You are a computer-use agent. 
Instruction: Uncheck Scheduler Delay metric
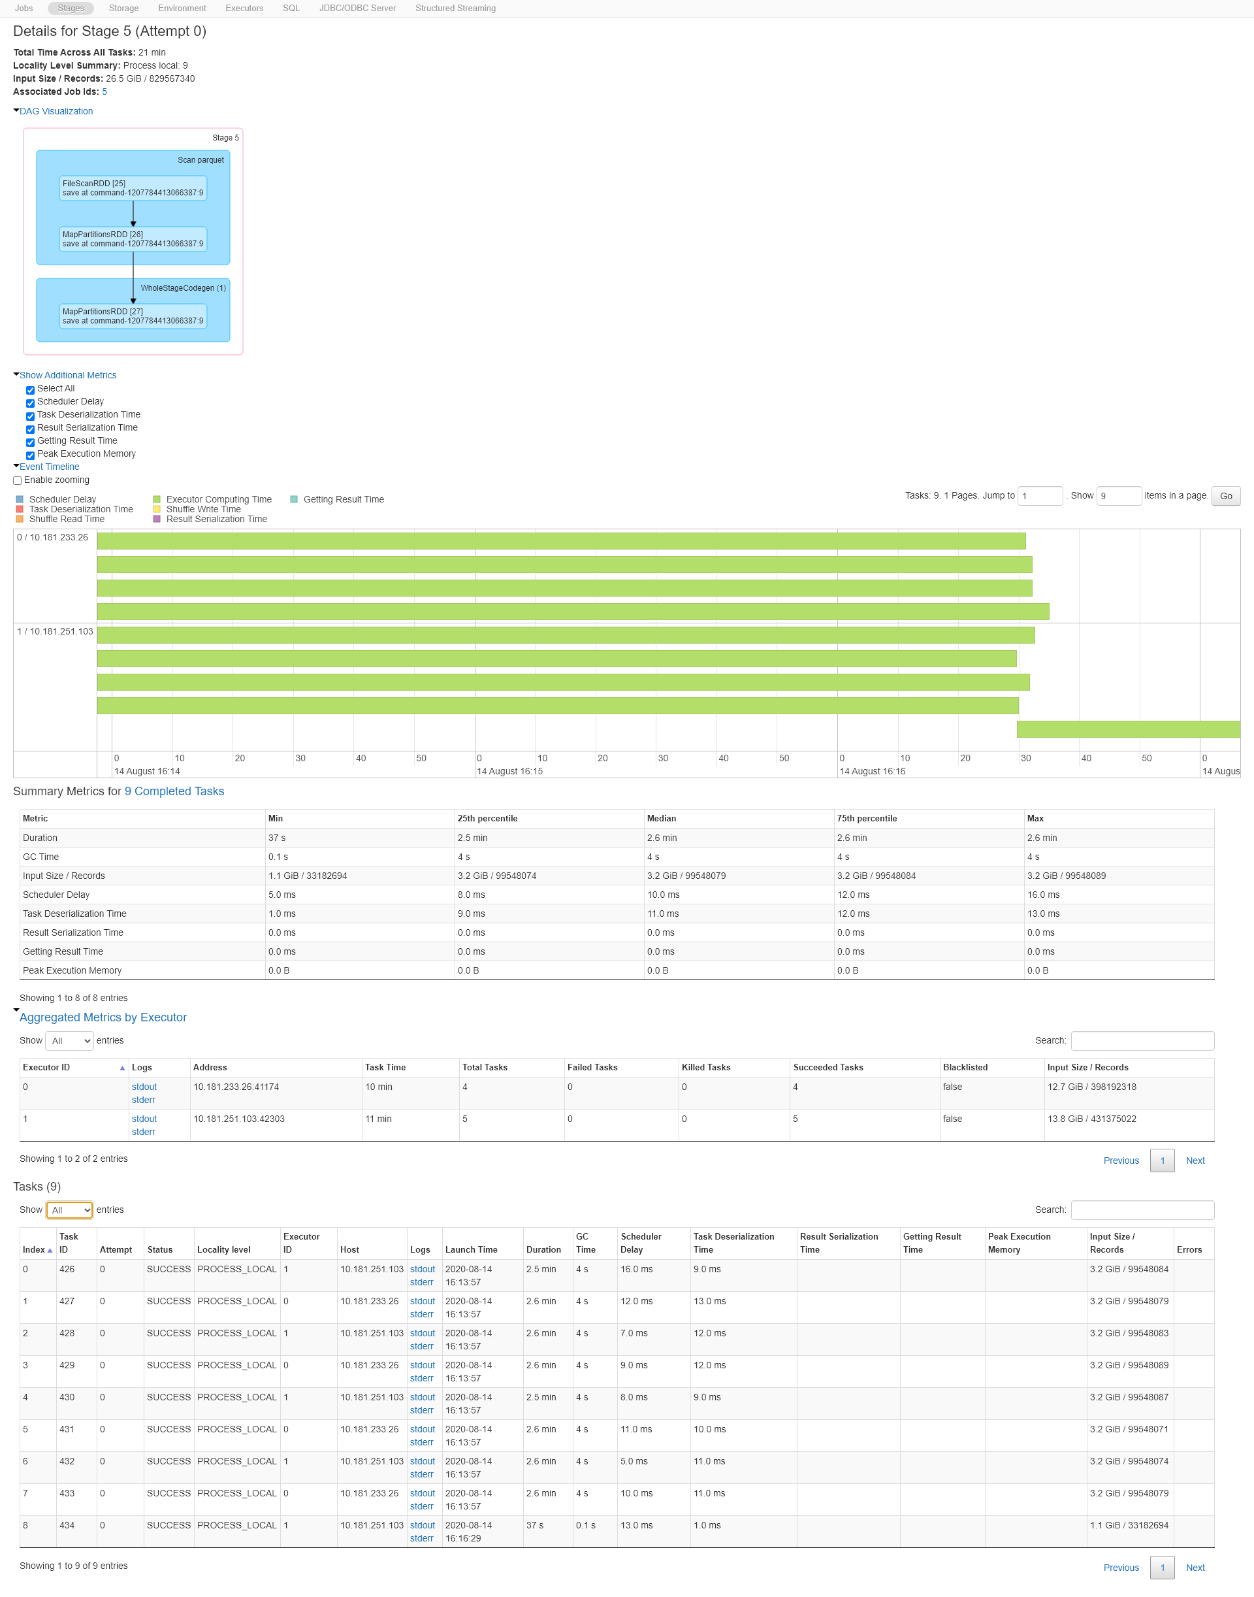click(x=30, y=403)
